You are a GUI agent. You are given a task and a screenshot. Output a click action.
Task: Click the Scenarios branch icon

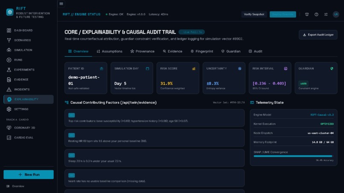9,40
